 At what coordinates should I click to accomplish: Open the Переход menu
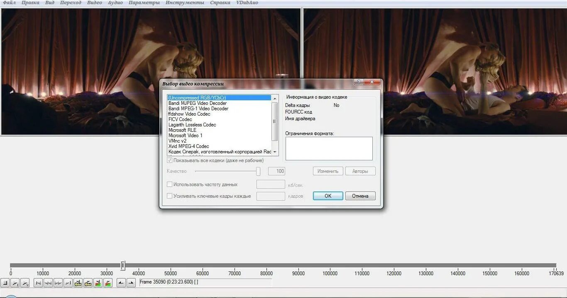(x=71, y=2)
